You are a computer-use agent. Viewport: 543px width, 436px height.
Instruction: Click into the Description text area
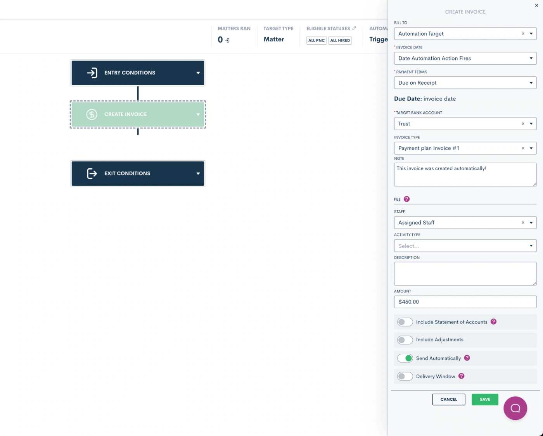465,273
